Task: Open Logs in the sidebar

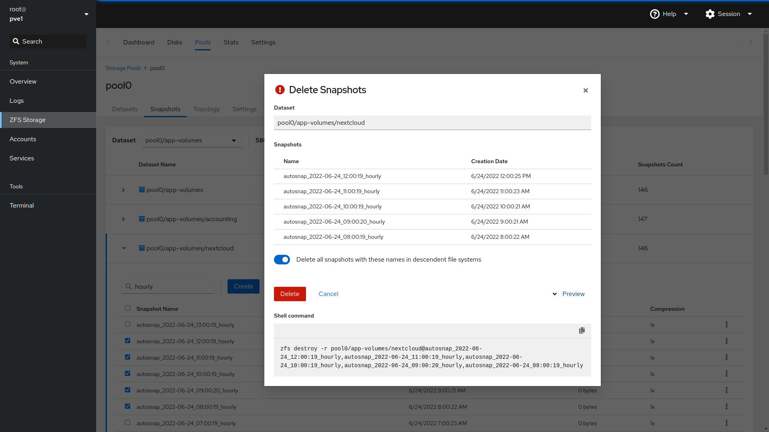Action: tap(48, 101)
